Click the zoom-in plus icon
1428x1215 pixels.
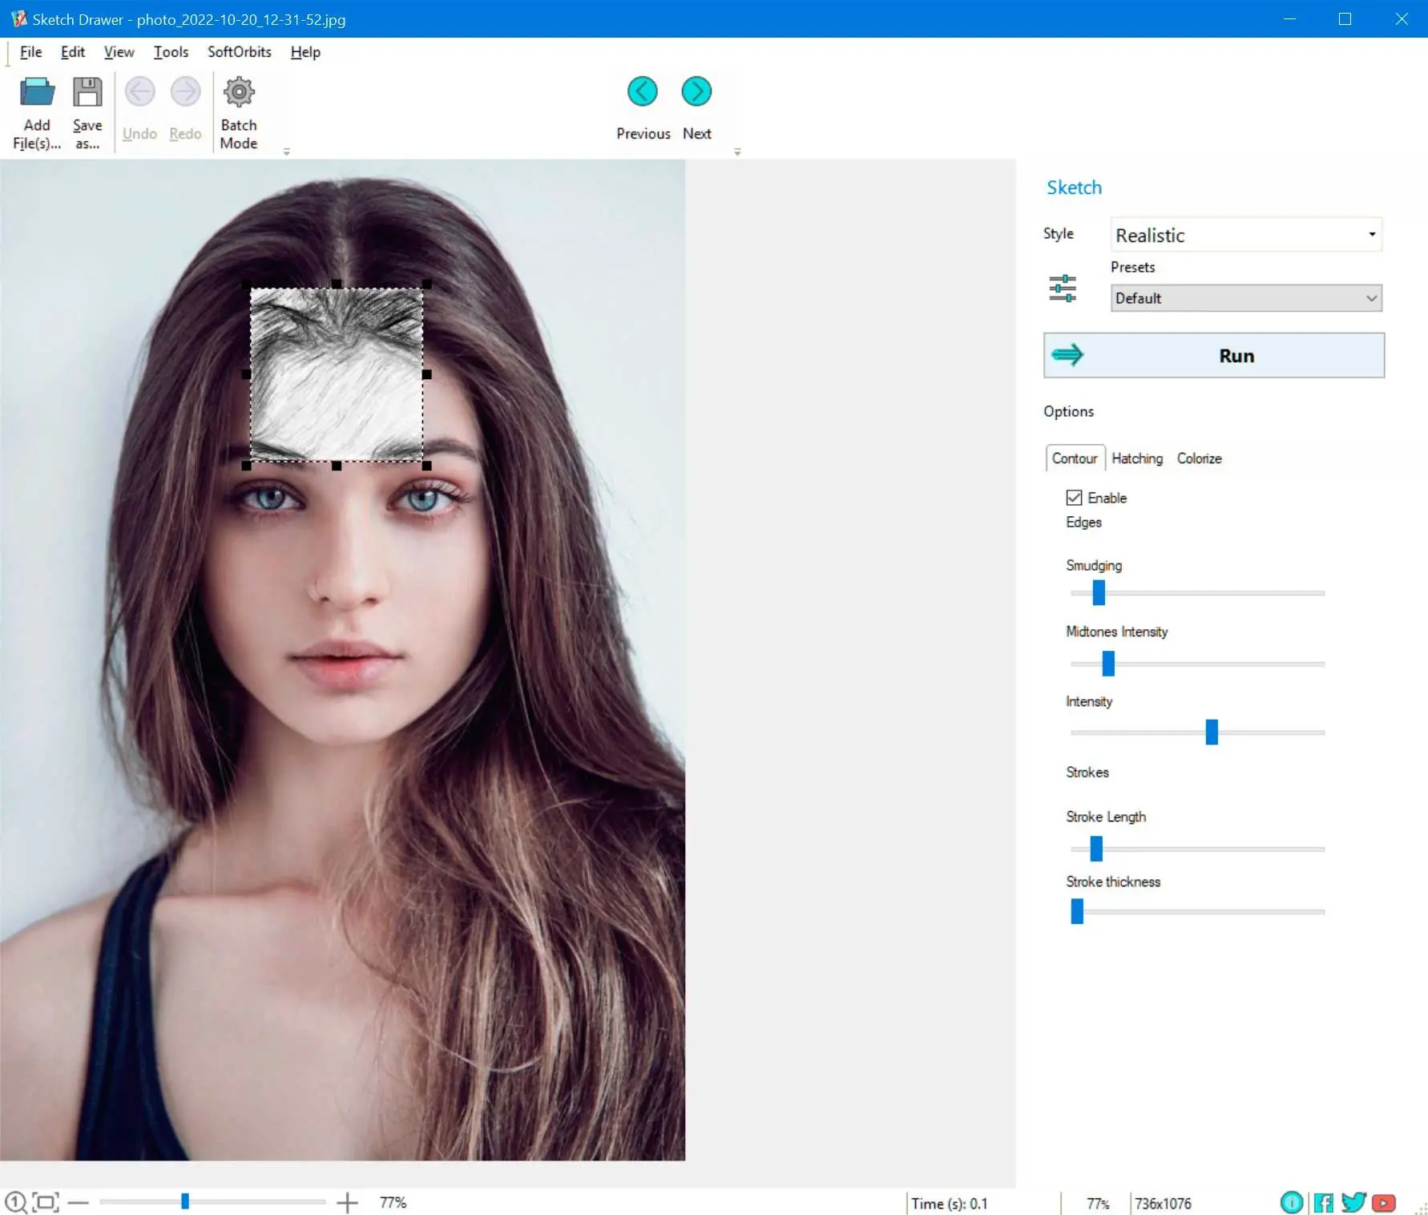click(347, 1202)
